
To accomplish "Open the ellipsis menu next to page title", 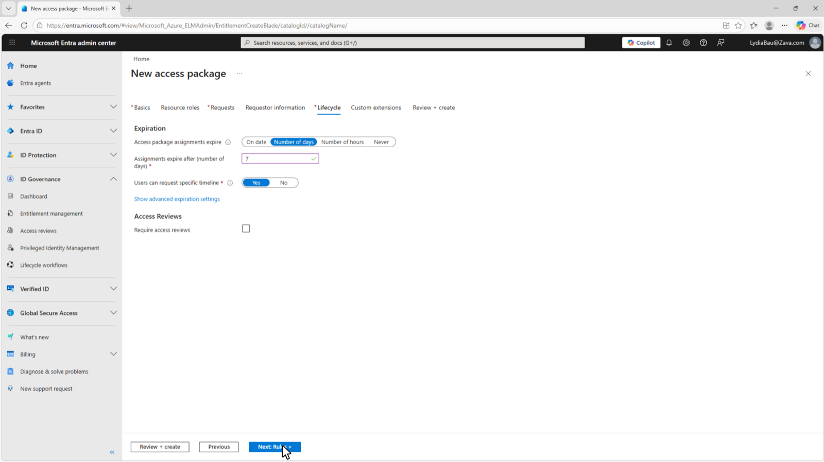I will (239, 74).
